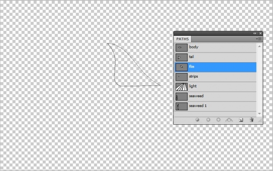Switch to the PATHS tab

coord(182,39)
